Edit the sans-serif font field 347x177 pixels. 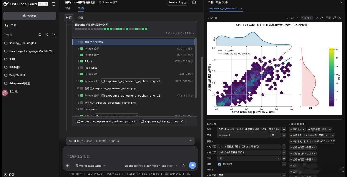pyautogui.click(x=243, y=135)
